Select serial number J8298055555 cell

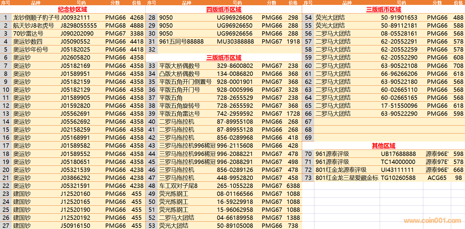(x=79, y=25)
